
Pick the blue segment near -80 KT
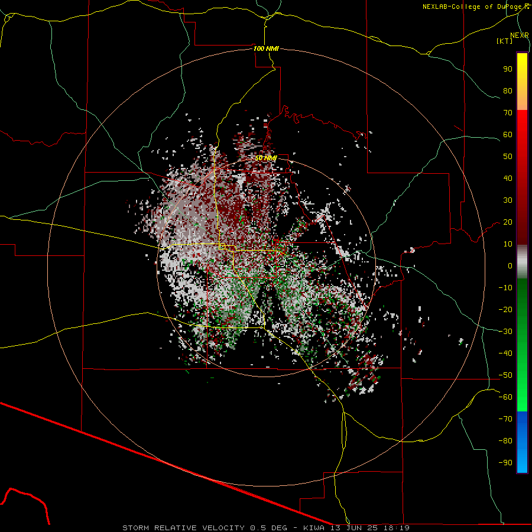(522, 441)
